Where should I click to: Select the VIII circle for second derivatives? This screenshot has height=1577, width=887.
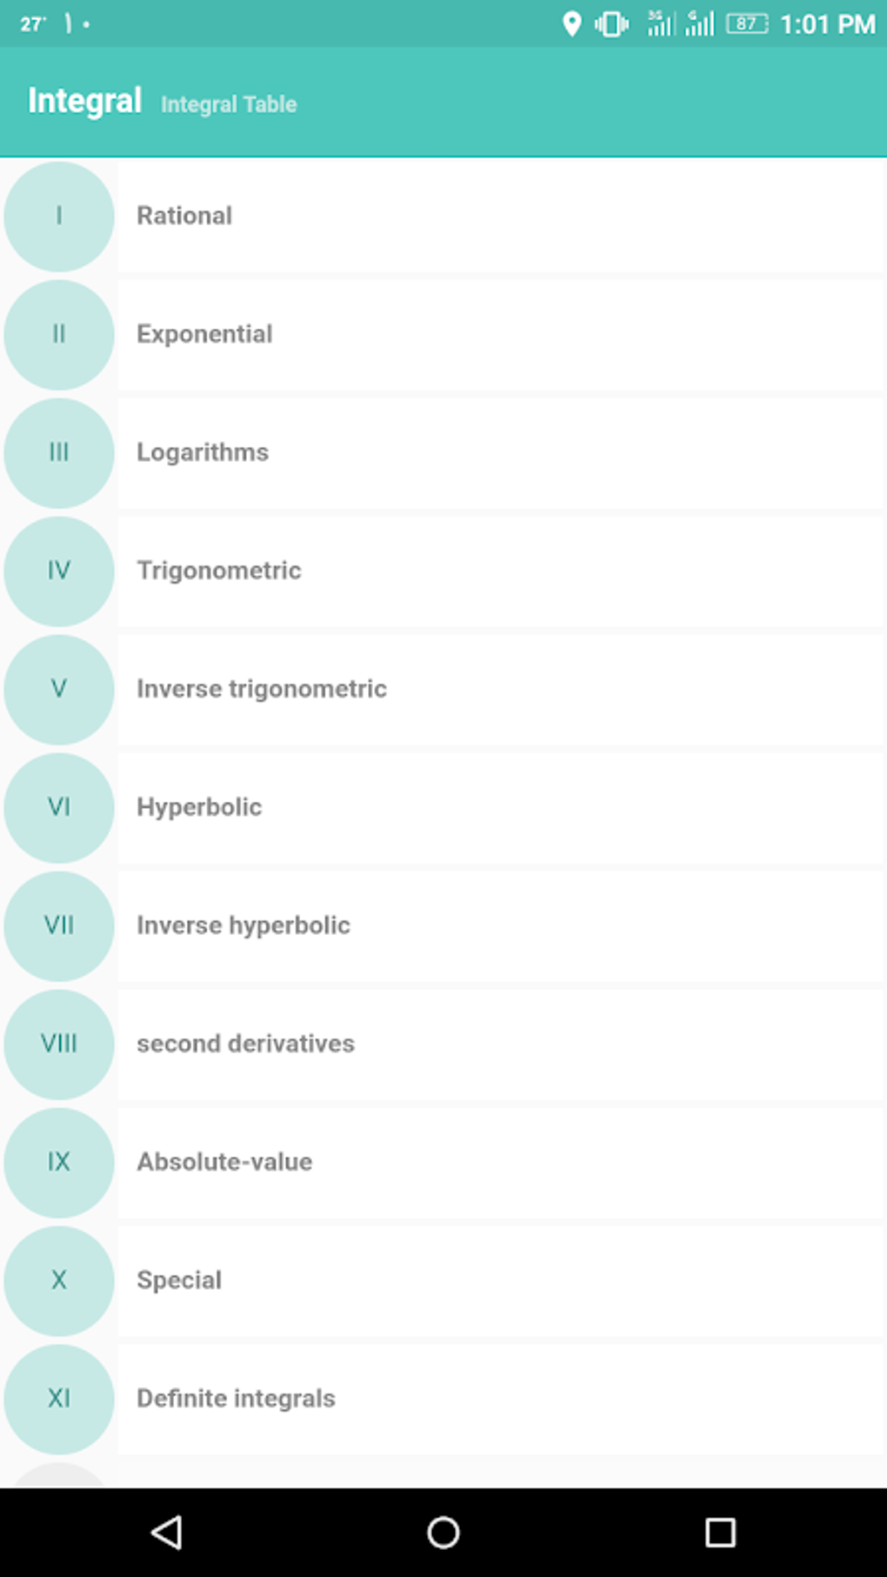click(x=58, y=1044)
